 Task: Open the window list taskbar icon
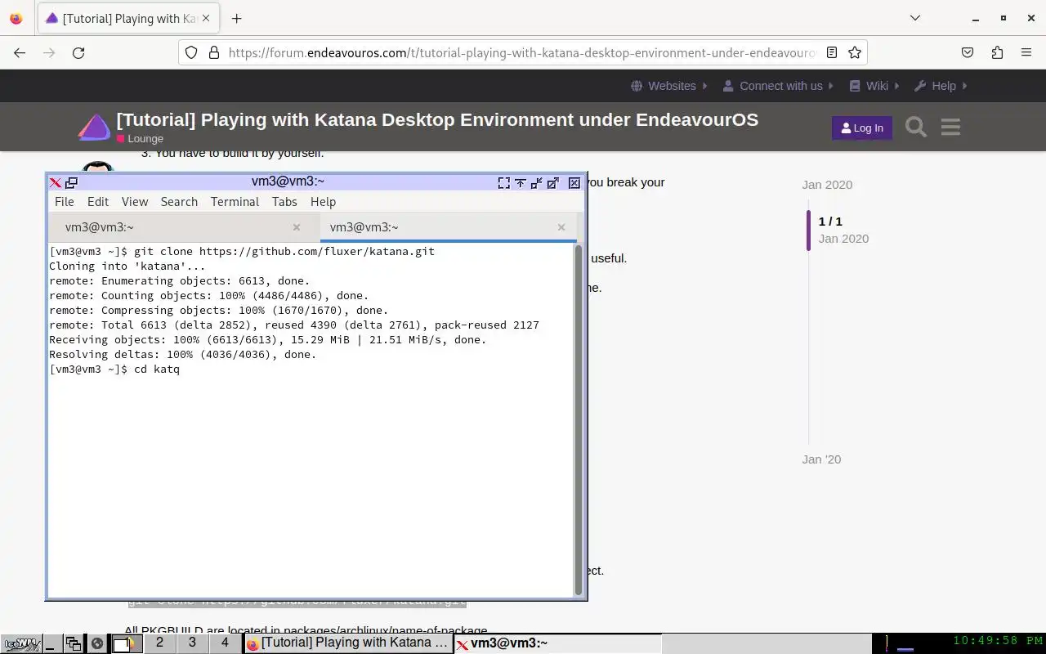click(74, 643)
